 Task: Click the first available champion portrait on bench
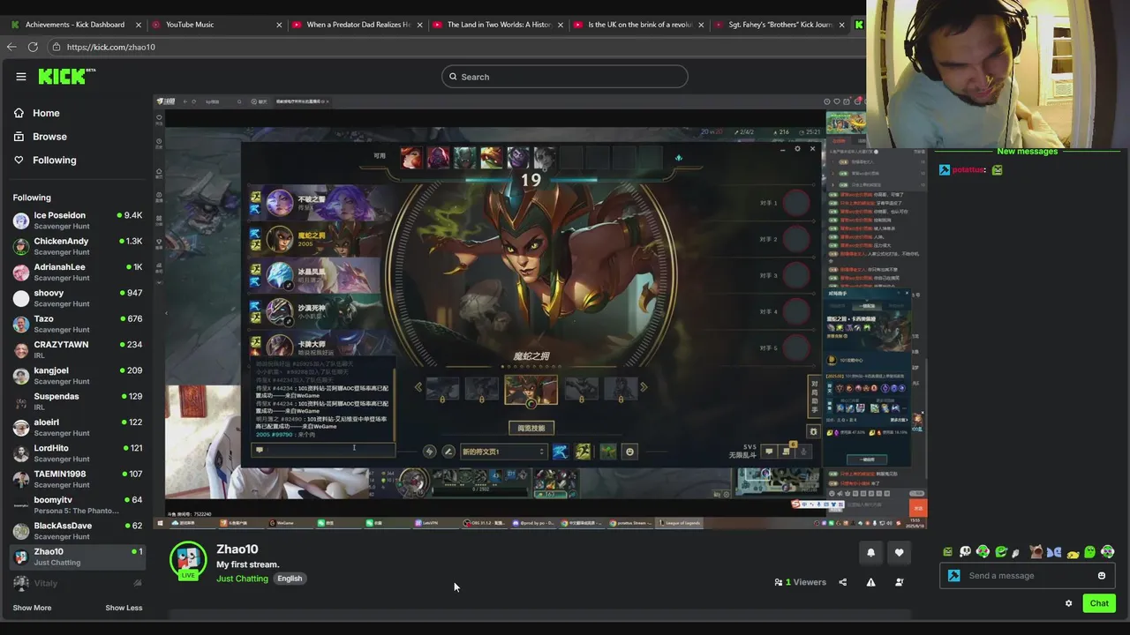[411, 158]
